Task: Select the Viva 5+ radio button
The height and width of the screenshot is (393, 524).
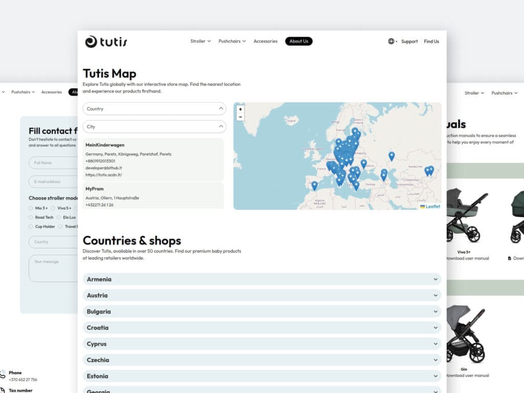Action: (x=53, y=208)
